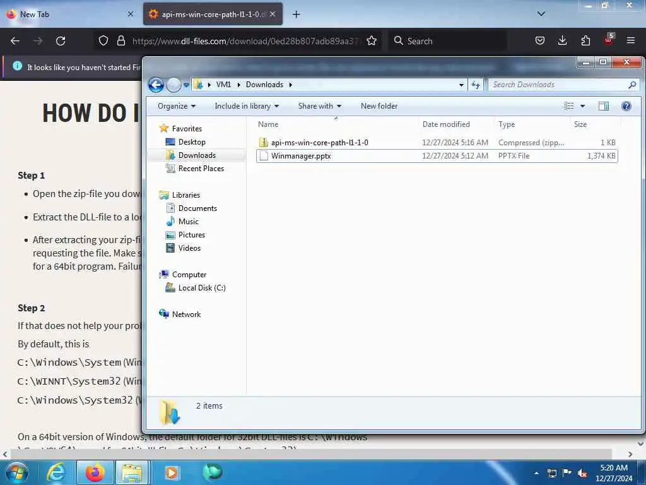Open address bar previous locations dropdown
Screen dimensions: 646x485
tap(461, 85)
